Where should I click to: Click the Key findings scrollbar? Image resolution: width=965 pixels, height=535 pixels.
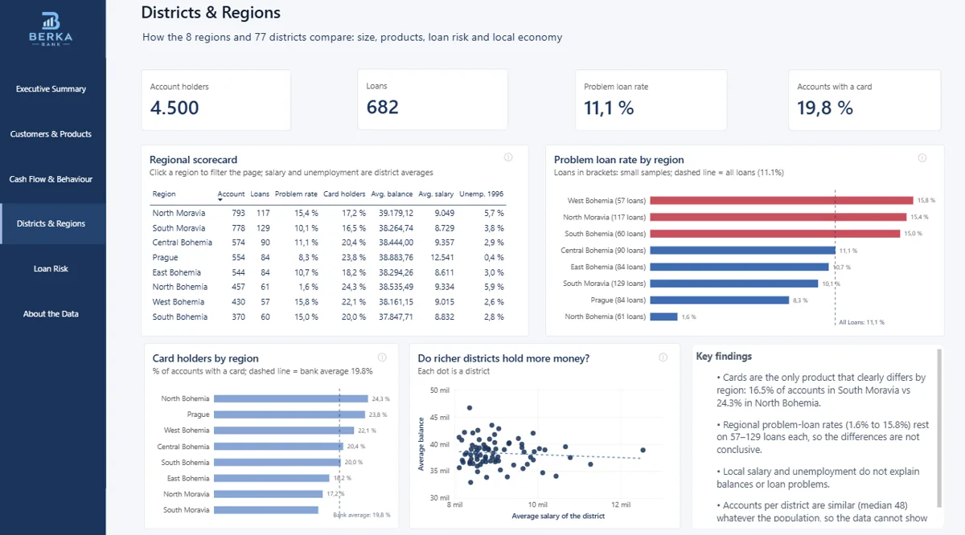coord(938,427)
